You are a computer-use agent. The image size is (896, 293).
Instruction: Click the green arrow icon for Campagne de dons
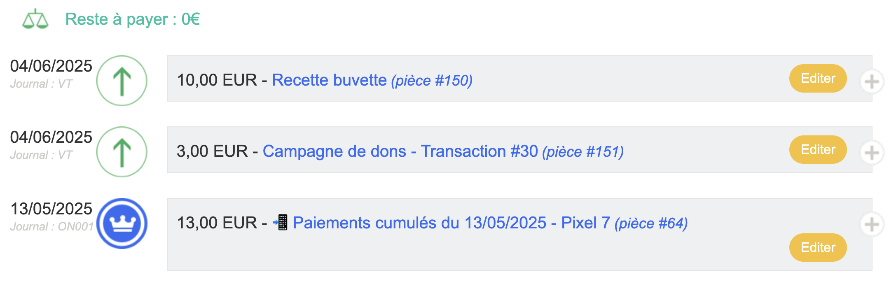coord(122,152)
